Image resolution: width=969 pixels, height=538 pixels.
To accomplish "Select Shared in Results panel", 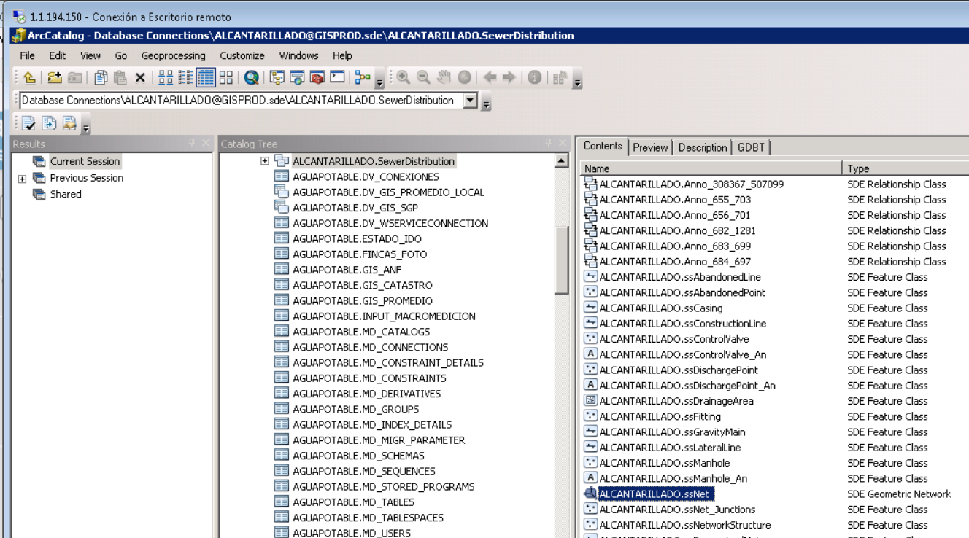I will click(x=66, y=195).
